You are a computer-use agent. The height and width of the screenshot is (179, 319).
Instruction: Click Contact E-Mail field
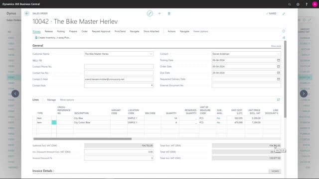pyautogui.click(x=119, y=79)
